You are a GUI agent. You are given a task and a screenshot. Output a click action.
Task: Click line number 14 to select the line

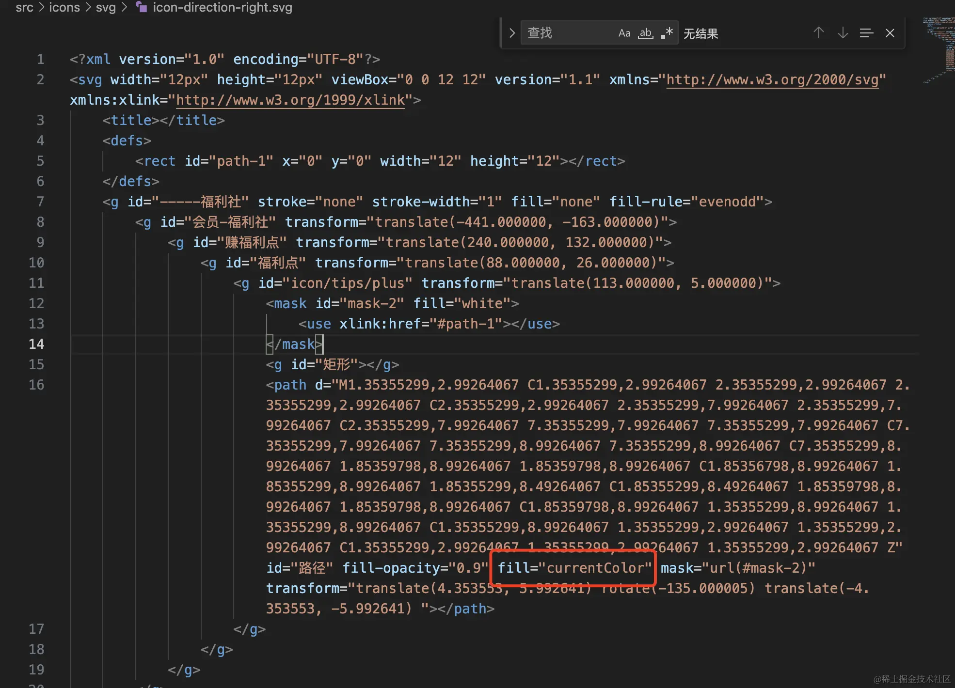tap(36, 344)
